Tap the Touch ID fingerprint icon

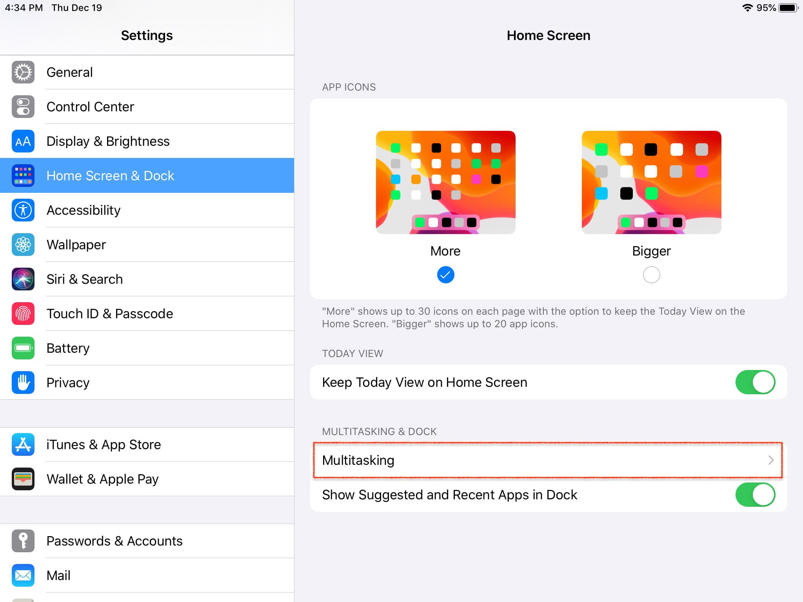[x=23, y=314]
